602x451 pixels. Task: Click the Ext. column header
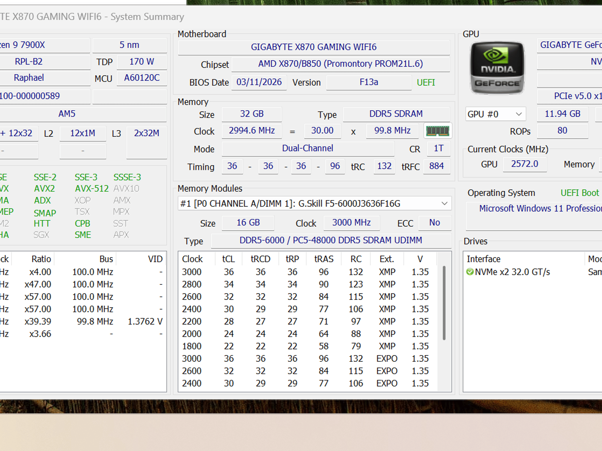click(387, 259)
